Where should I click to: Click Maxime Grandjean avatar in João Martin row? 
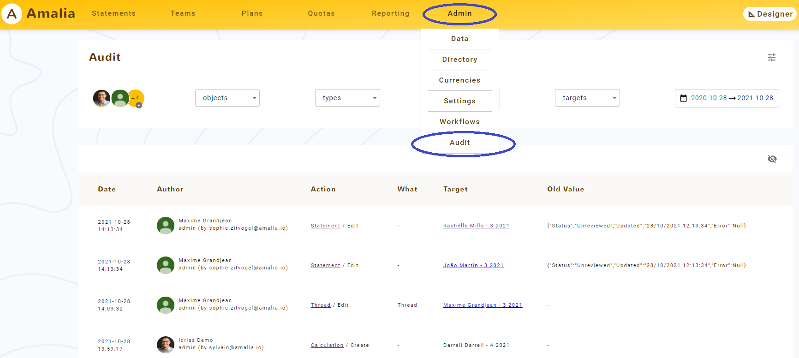pos(166,265)
